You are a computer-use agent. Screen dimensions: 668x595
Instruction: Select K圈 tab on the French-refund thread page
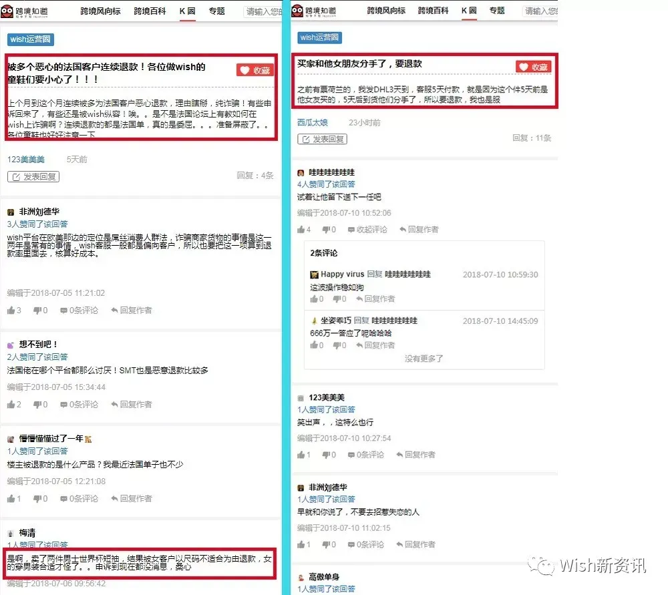point(187,11)
